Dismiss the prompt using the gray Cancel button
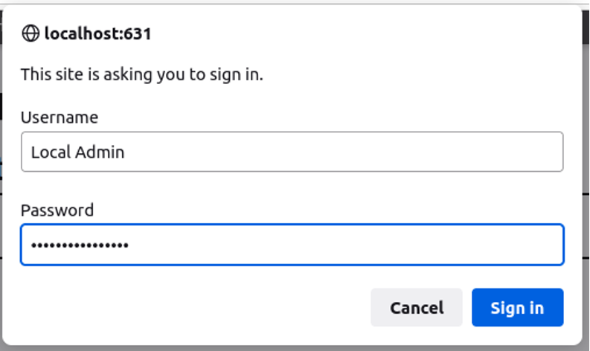The height and width of the screenshot is (351, 590). 417,308
